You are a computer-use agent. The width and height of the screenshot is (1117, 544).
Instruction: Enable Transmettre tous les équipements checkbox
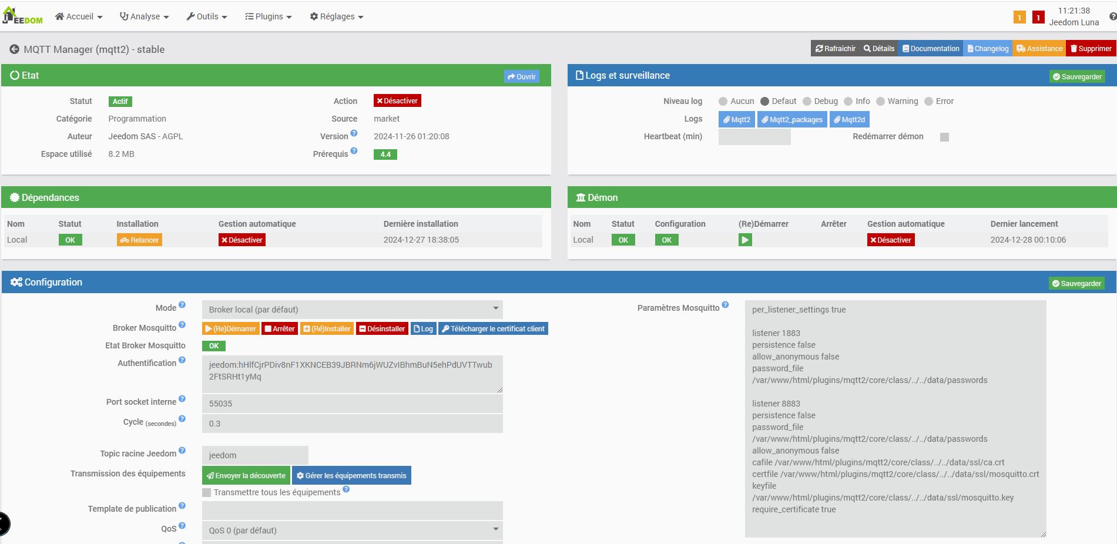point(206,492)
